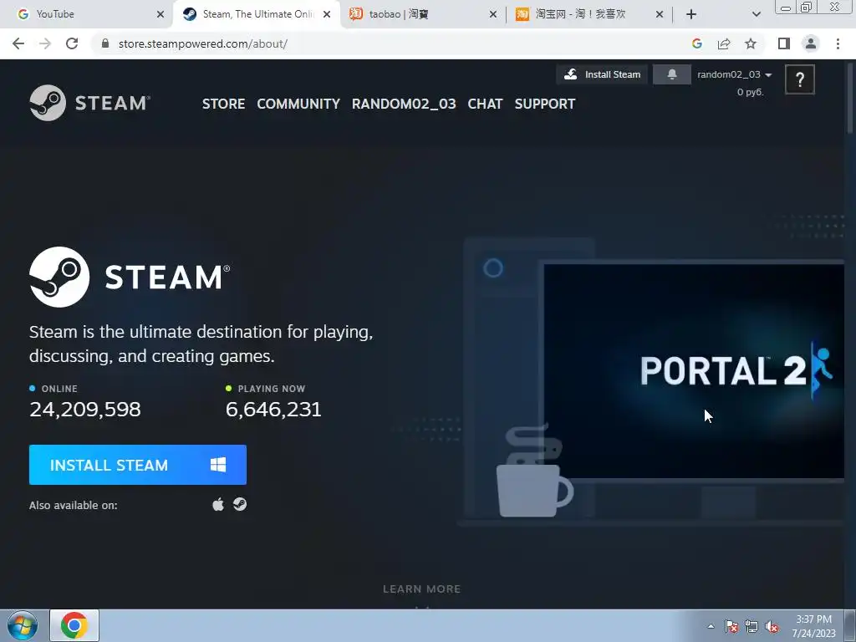Share this page icon
This screenshot has width=856, height=642.
724,43
